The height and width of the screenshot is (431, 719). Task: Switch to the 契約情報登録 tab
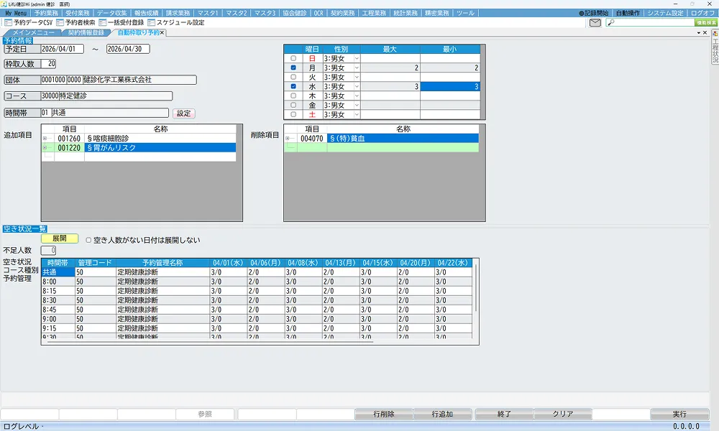coord(86,32)
